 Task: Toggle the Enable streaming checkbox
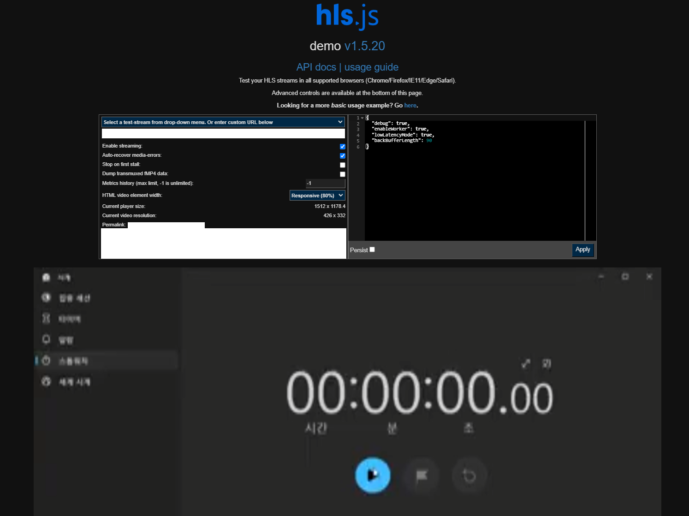[x=343, y=147]
